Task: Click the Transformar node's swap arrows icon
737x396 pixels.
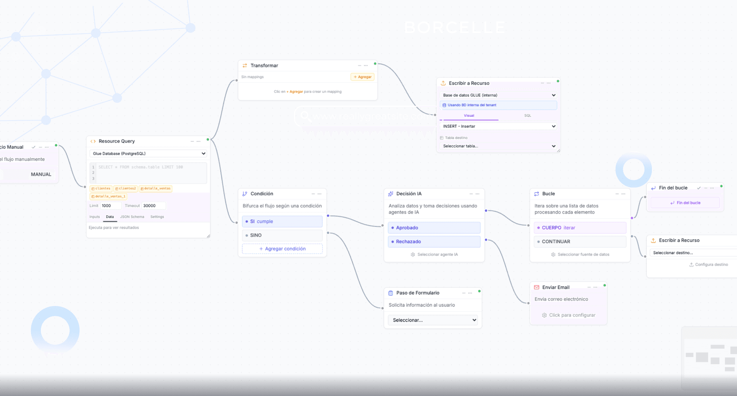Action: pyautogui.click(x=245, y=65)
